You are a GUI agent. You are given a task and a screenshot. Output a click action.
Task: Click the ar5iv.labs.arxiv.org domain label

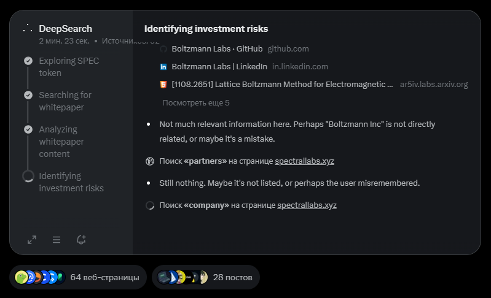(x=434, y=85)
